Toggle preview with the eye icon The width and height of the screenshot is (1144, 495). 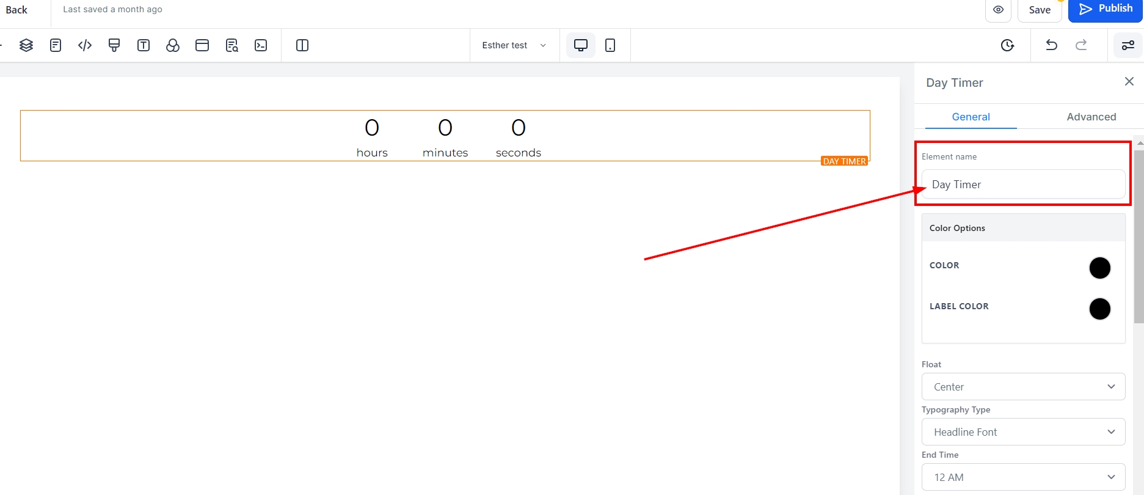pos(998,10)
